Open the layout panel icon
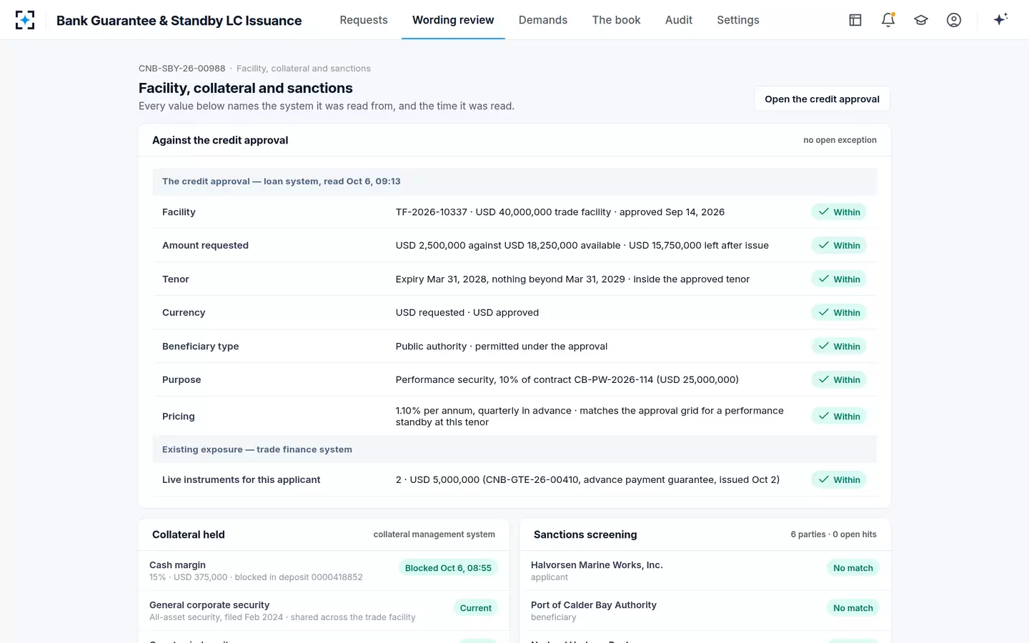Image resolution: width=1029 pixels, height=643 pixels. tap(855, 20)
